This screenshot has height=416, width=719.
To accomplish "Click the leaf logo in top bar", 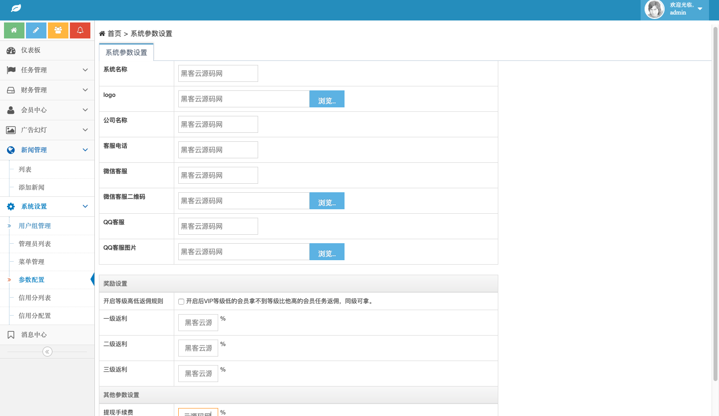I will pos(16,8).
